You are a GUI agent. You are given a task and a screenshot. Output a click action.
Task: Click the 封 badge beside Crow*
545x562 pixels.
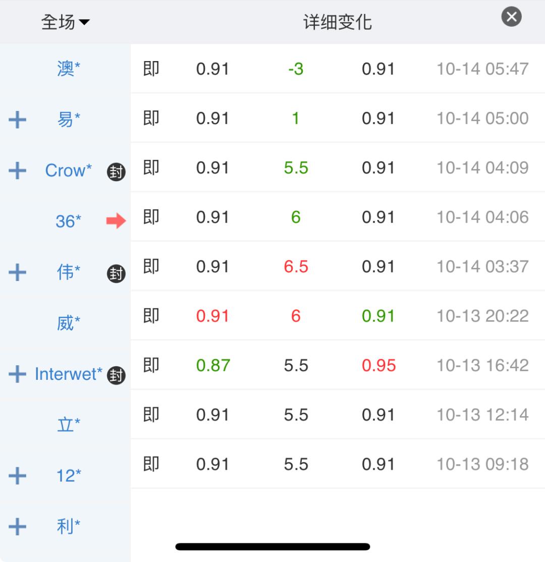pyautogui.click(x=116, y=172)
